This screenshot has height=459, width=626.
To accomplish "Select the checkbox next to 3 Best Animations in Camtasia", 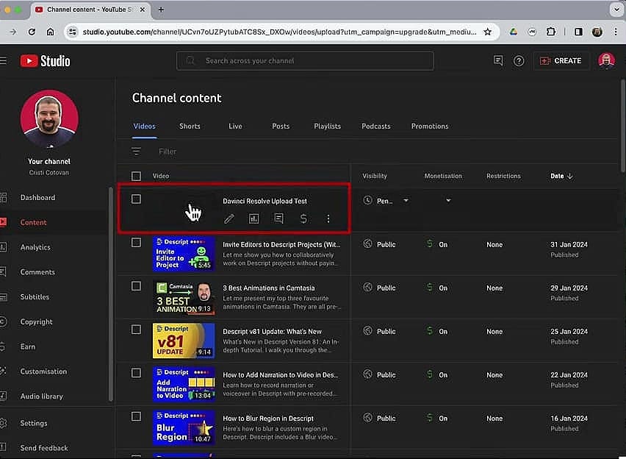I will (x=136, y=286).
